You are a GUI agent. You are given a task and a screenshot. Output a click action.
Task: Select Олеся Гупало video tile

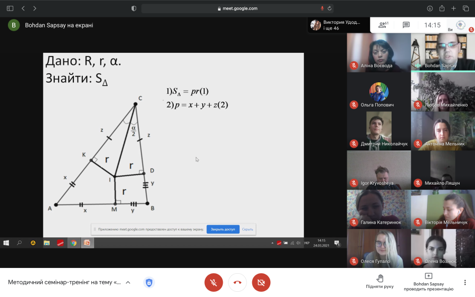378,248
